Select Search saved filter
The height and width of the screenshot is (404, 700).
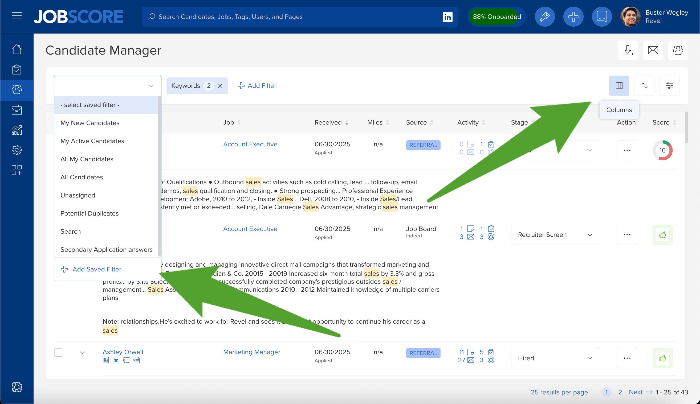tap(106, 232)
